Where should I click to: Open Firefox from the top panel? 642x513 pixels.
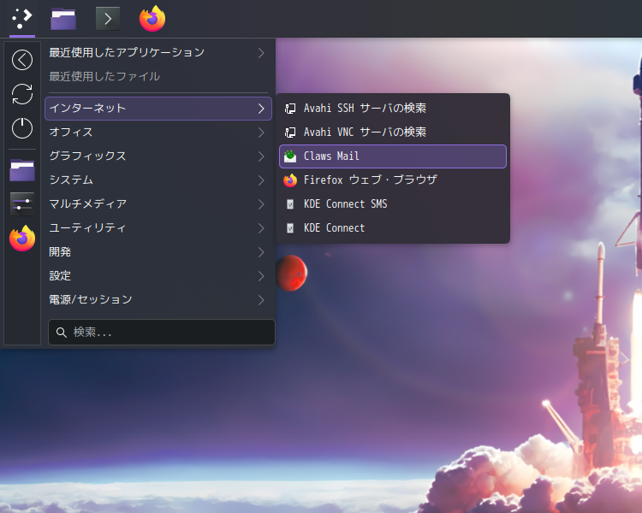click(x=152, y=19)
